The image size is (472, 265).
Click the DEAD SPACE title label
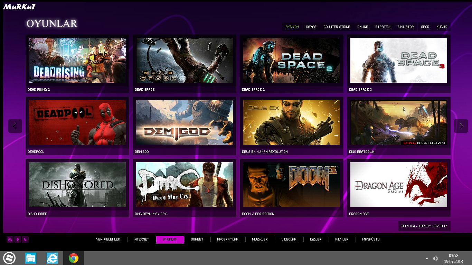(x=145, y=90)
